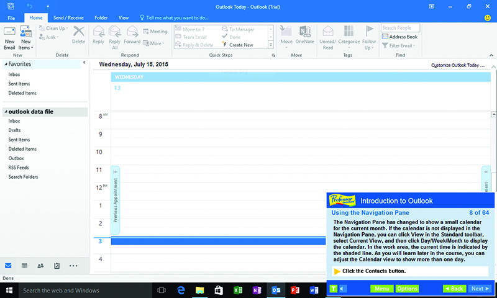Open Microsoft Edge from the taskbar
Viewport: 497px width, 298px height.
[x=181, y=290]
